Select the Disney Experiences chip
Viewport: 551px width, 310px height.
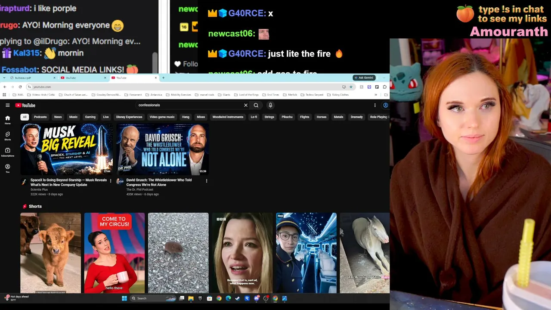129,117
